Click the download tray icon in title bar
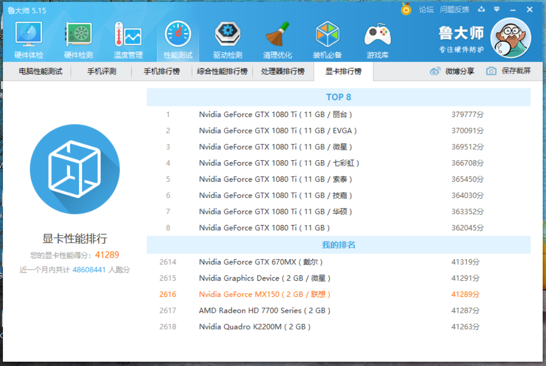 (x=481, y=9)
